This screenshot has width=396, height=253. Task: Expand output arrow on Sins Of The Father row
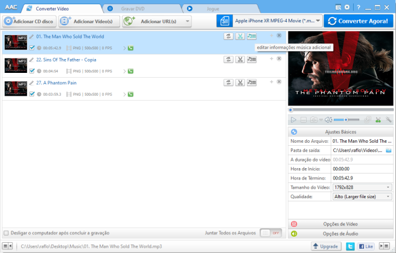124,71
